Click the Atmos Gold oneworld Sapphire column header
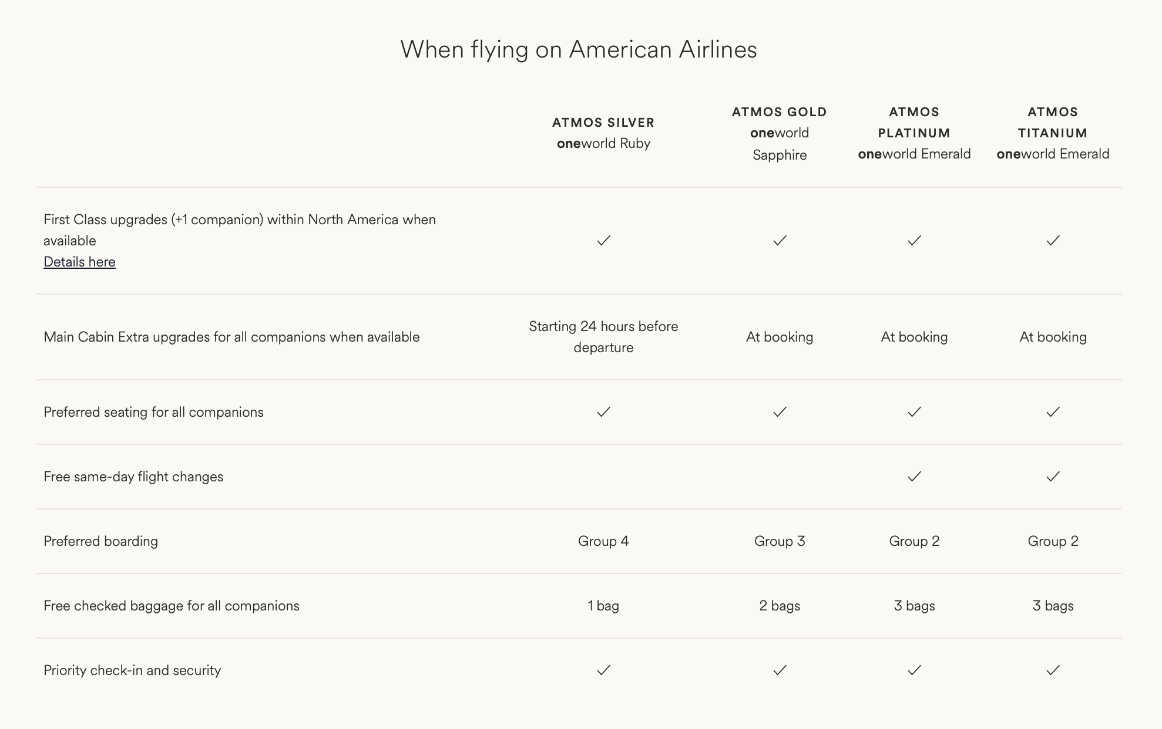The height and width of the screenshot is (729, 1162). (x=780, y=133)
